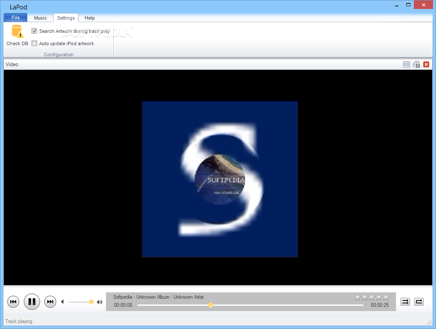Open the Help tab
The width and height of the screenshot is (436, 329).
89,18
